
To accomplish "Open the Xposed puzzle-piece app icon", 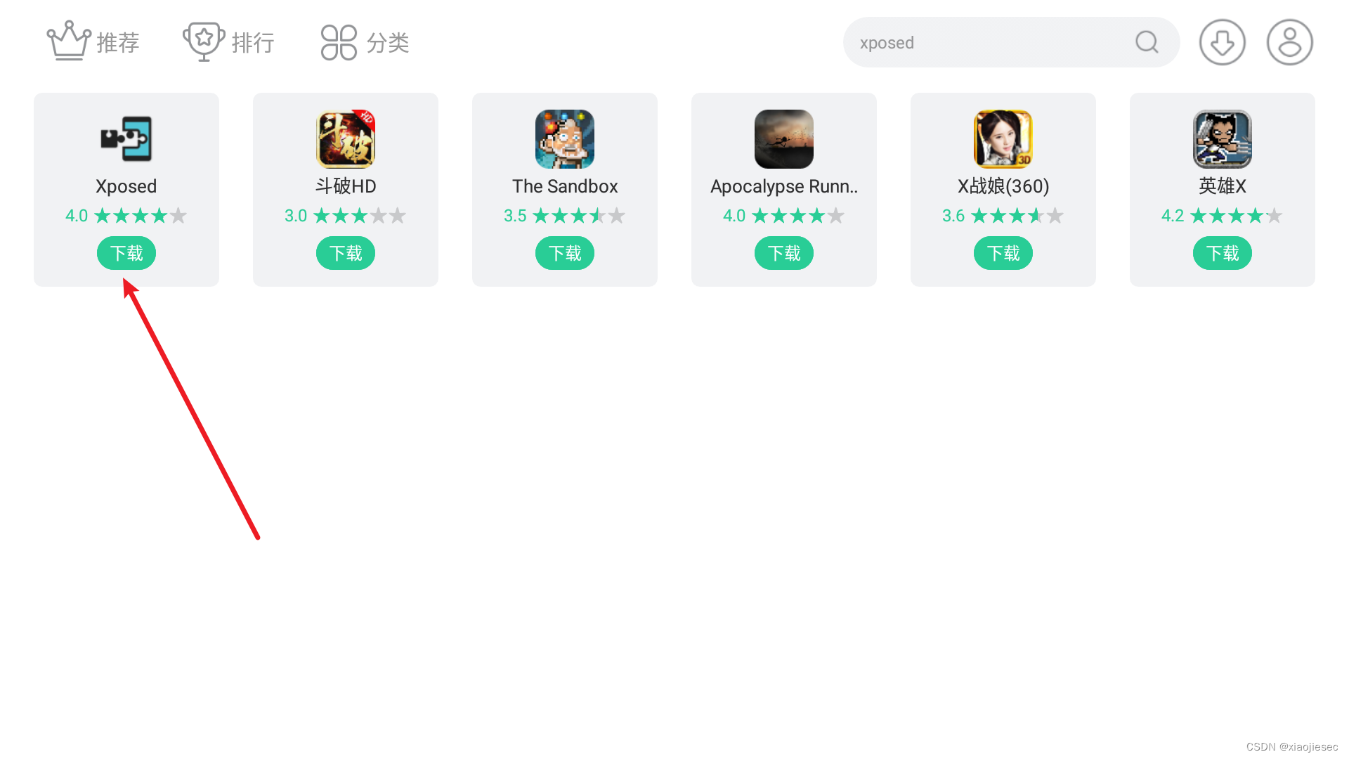I will click(126, 139).
